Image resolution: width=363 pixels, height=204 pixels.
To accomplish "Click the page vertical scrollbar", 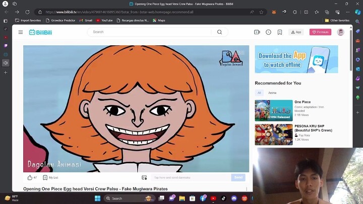I will (351, 50).
